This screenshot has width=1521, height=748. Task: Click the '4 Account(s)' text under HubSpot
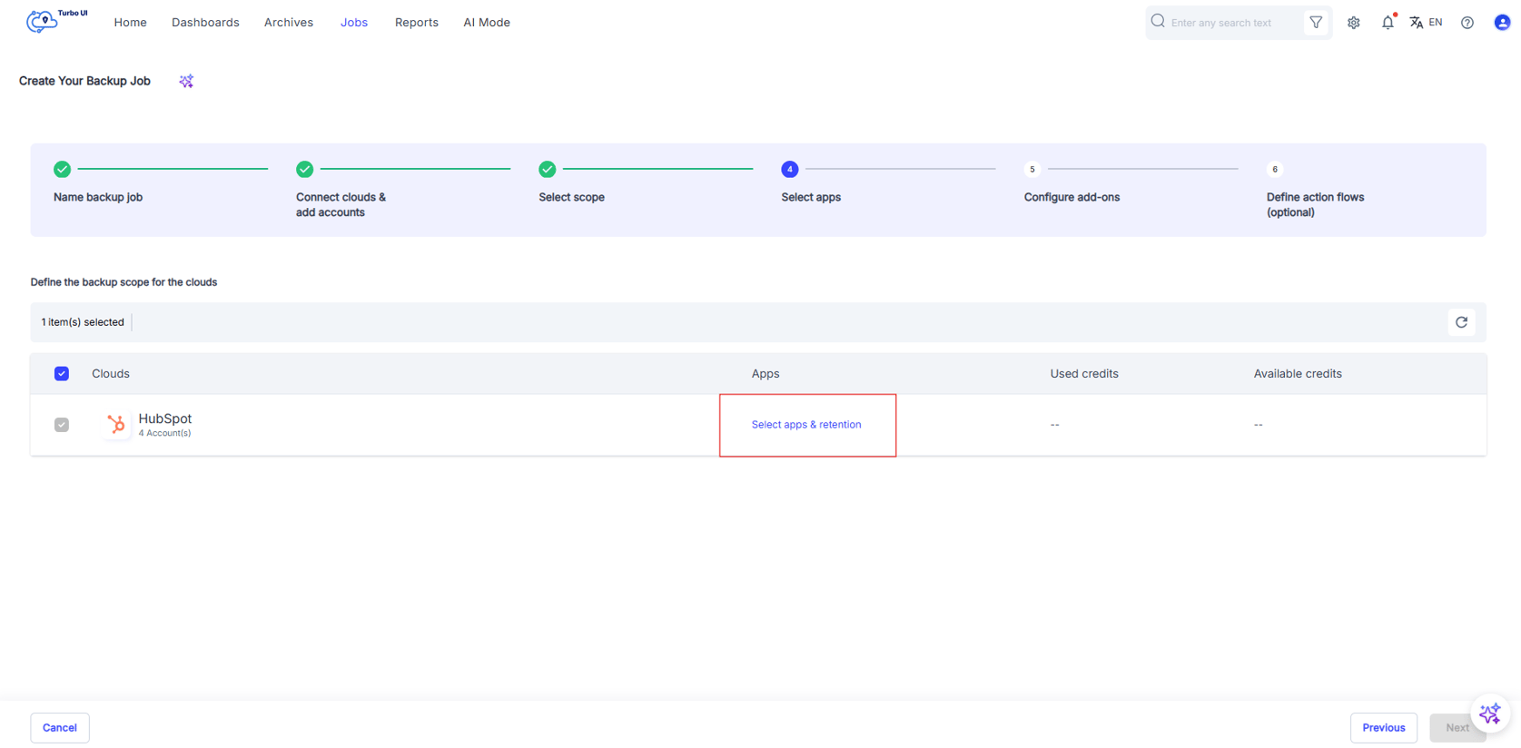point(164,433)
